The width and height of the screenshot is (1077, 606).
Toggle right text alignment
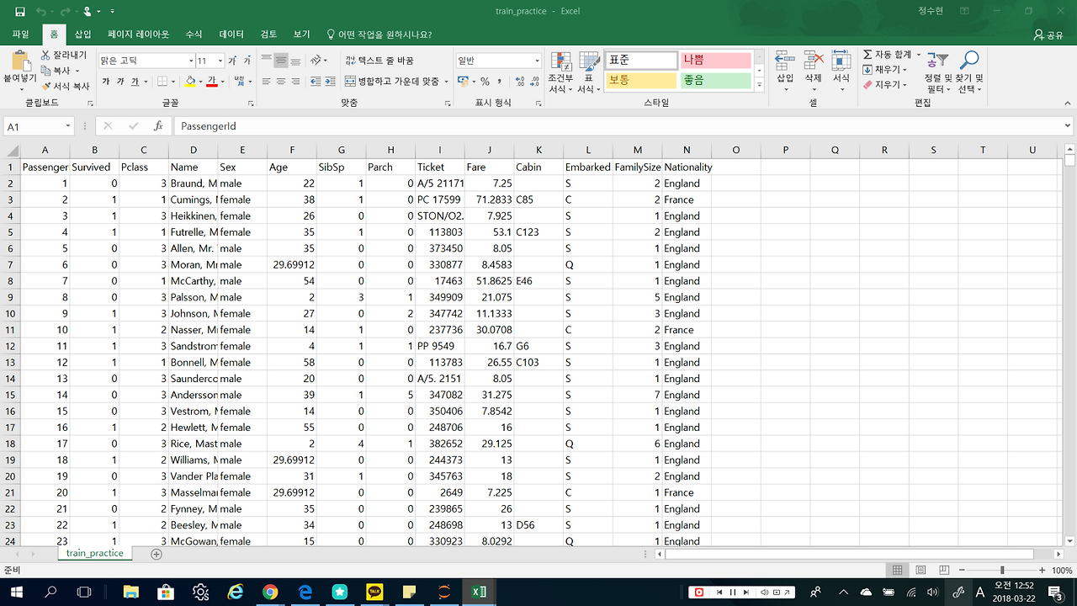click(295, 82)
